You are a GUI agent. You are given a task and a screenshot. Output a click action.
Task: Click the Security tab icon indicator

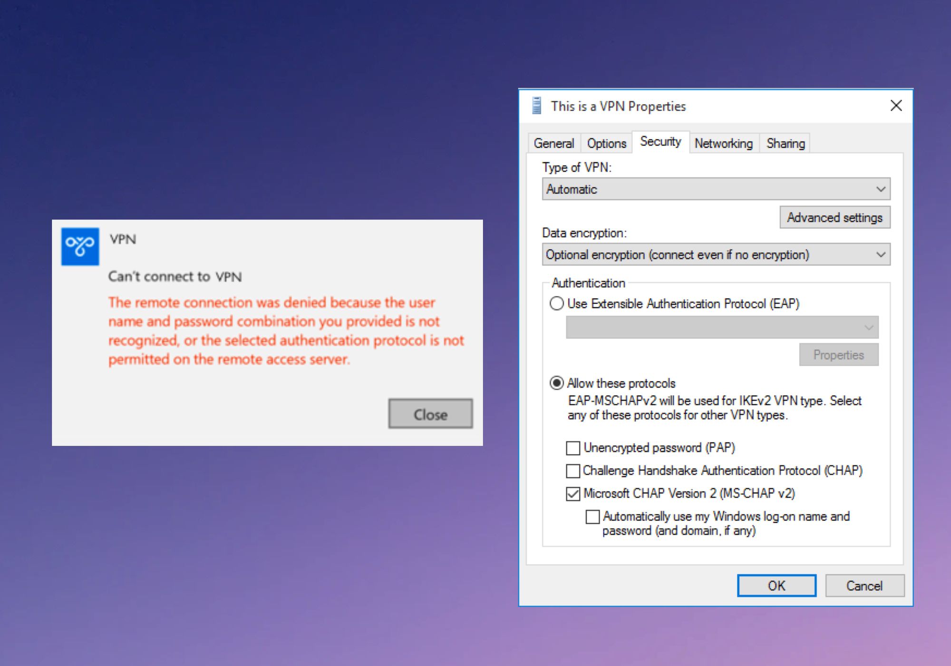click(x=658, y=142)
